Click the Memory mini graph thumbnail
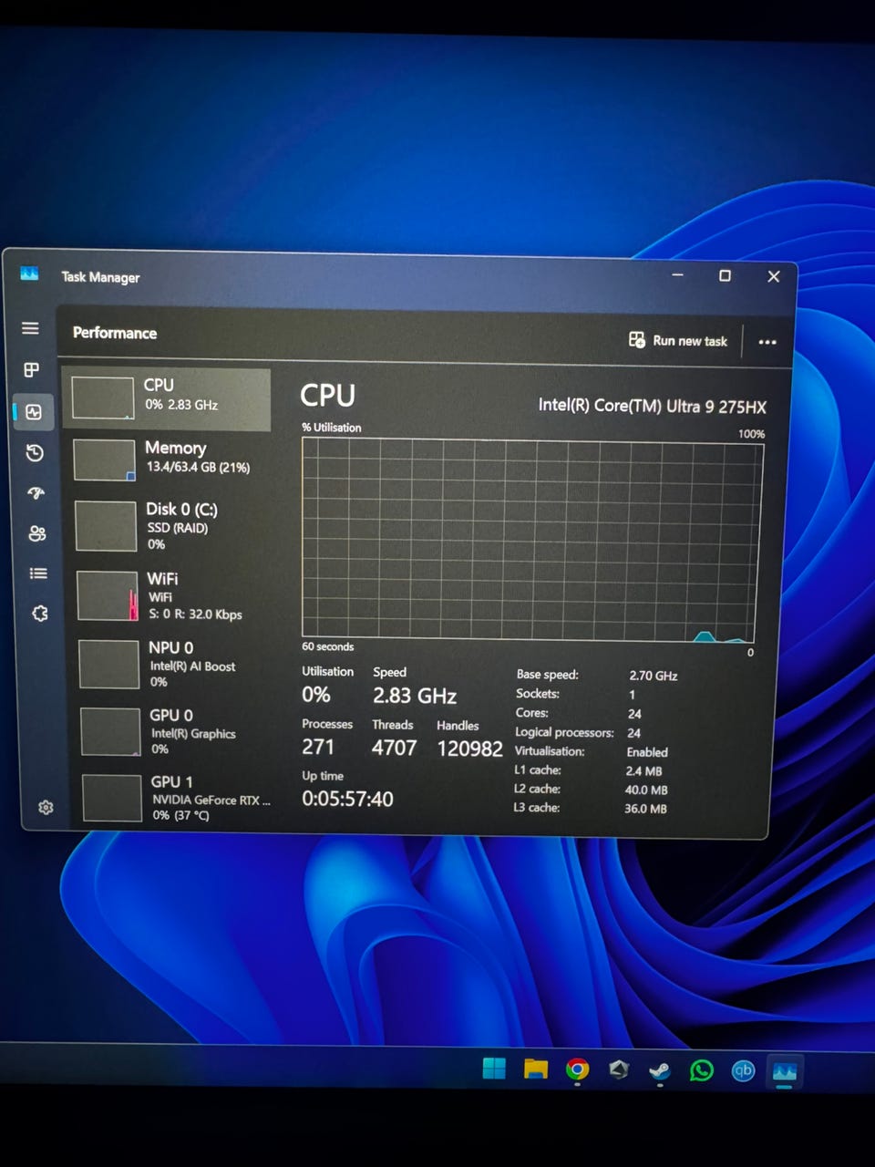The image size is (875, 1167). click(105, 460)
